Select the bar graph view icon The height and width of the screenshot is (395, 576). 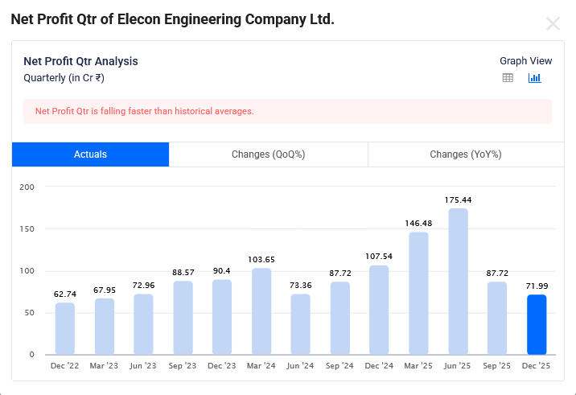534,78
